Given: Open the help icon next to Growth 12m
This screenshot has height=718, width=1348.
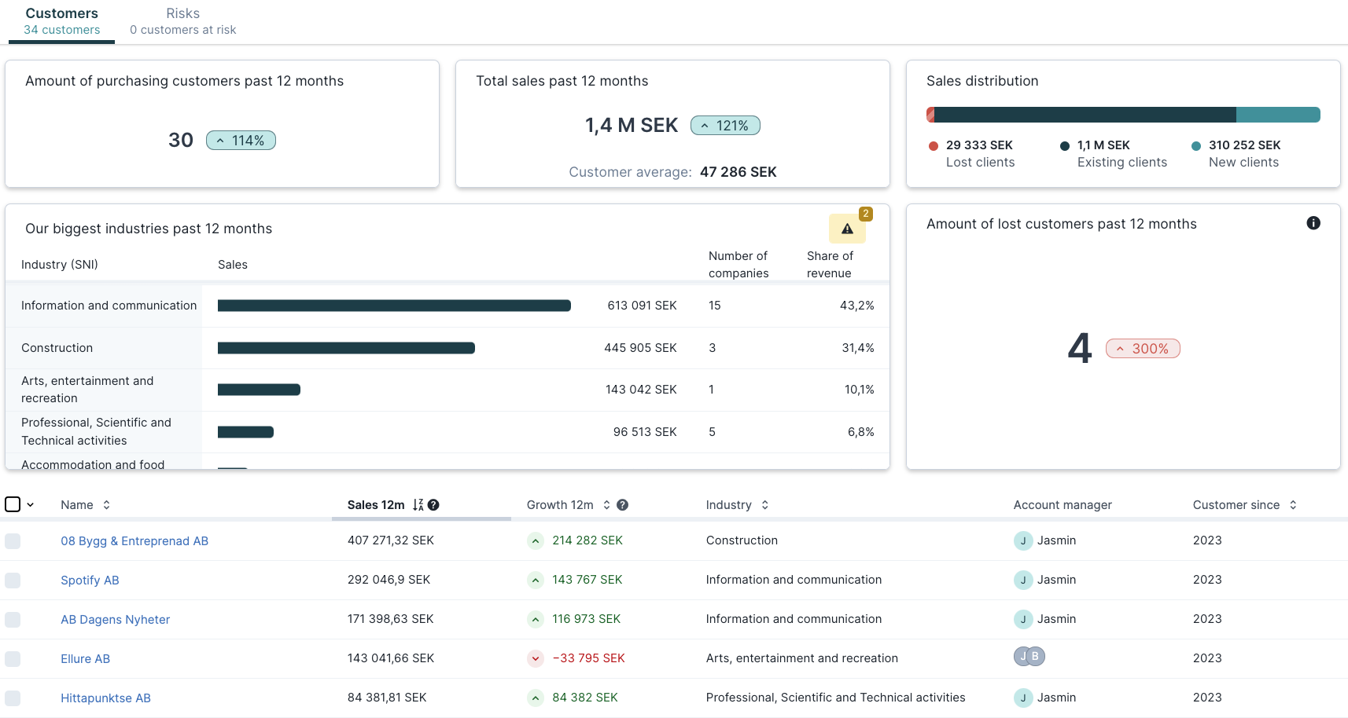Looking at the screenshot, I should (x=622, y=505).
